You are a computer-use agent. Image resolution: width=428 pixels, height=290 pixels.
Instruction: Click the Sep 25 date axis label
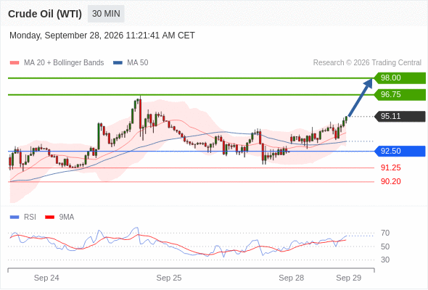coord(169,278)
